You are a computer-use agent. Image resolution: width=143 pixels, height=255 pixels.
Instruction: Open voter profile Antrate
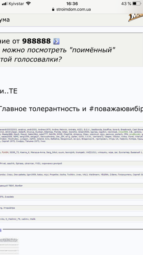click(x=71, y=130)
